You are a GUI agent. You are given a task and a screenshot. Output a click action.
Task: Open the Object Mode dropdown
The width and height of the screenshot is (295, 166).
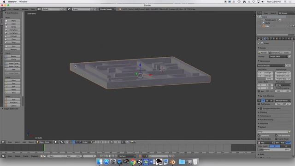point(44,142)
